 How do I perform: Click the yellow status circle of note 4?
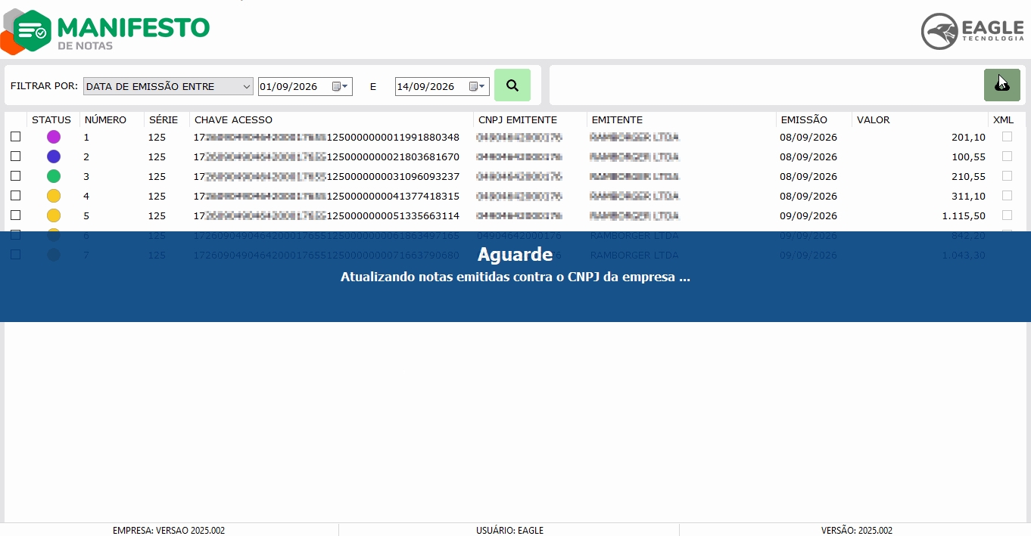pos(54,196)
